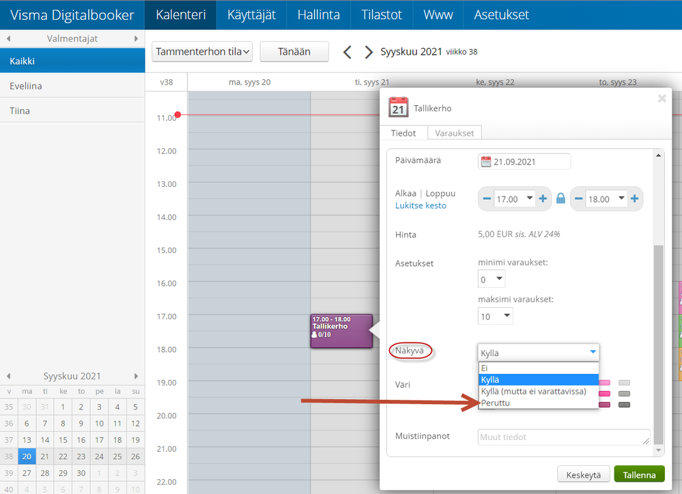Open the Tilastot tab

tap(382, 15)
